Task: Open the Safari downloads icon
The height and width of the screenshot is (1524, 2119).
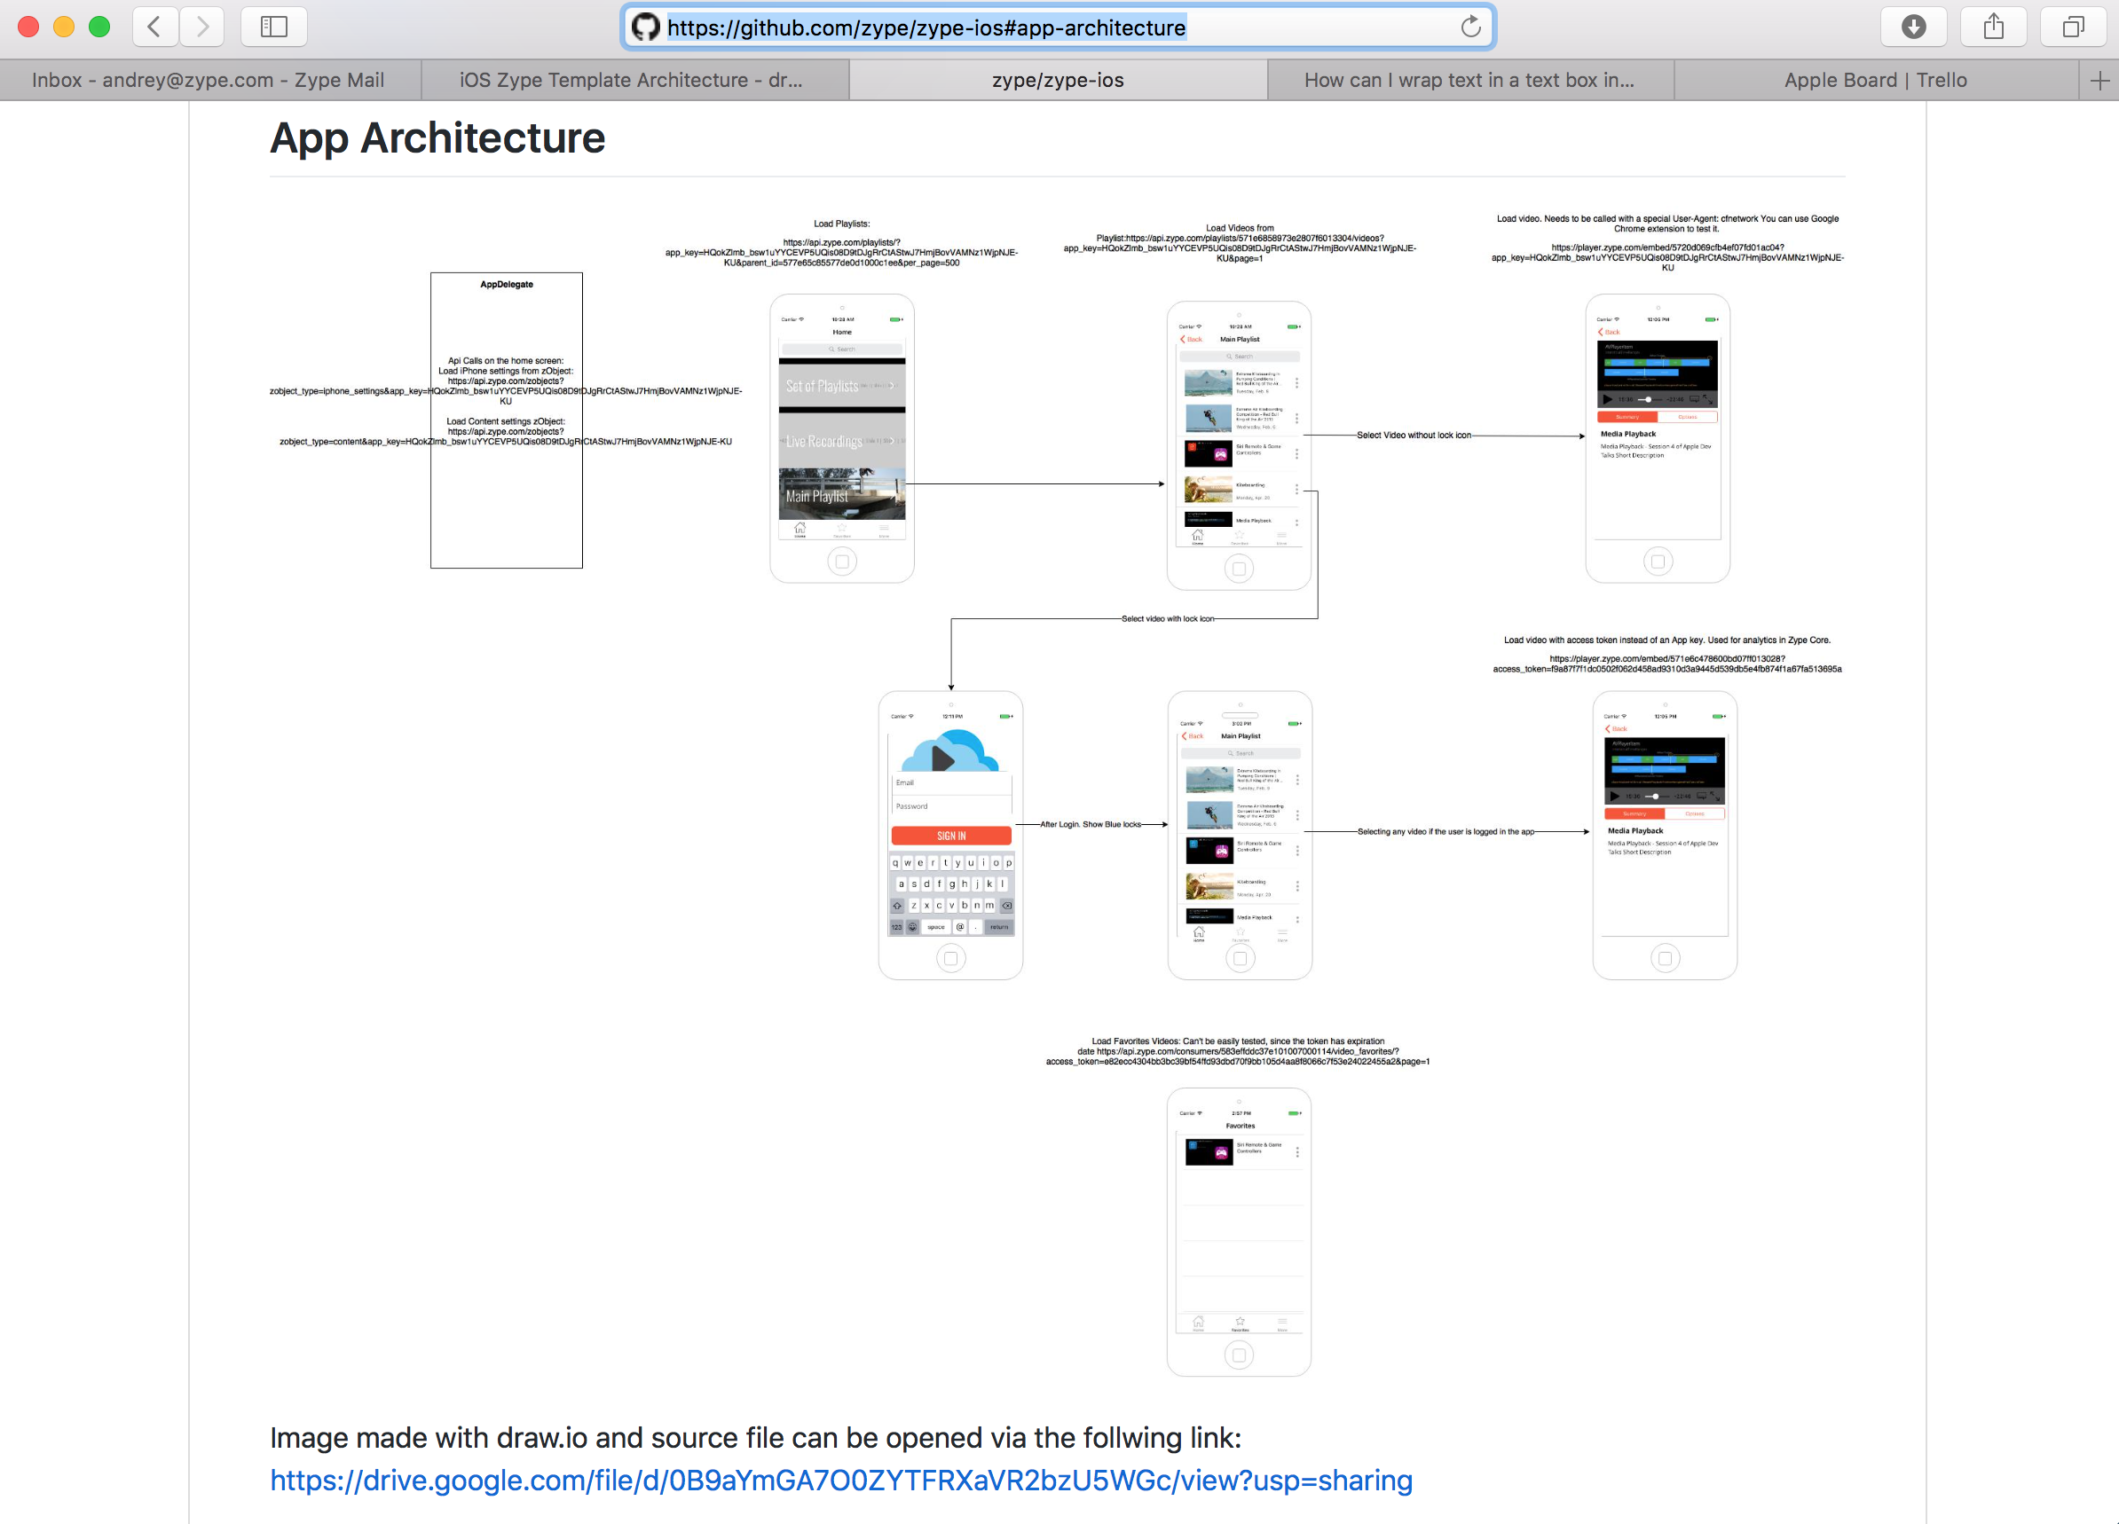Action: [x=1913, y=27]
